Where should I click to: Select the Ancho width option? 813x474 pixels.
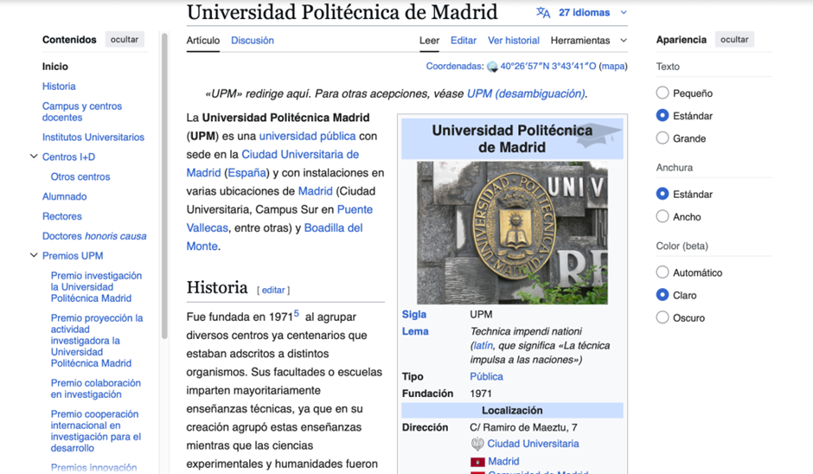(663, 216)
